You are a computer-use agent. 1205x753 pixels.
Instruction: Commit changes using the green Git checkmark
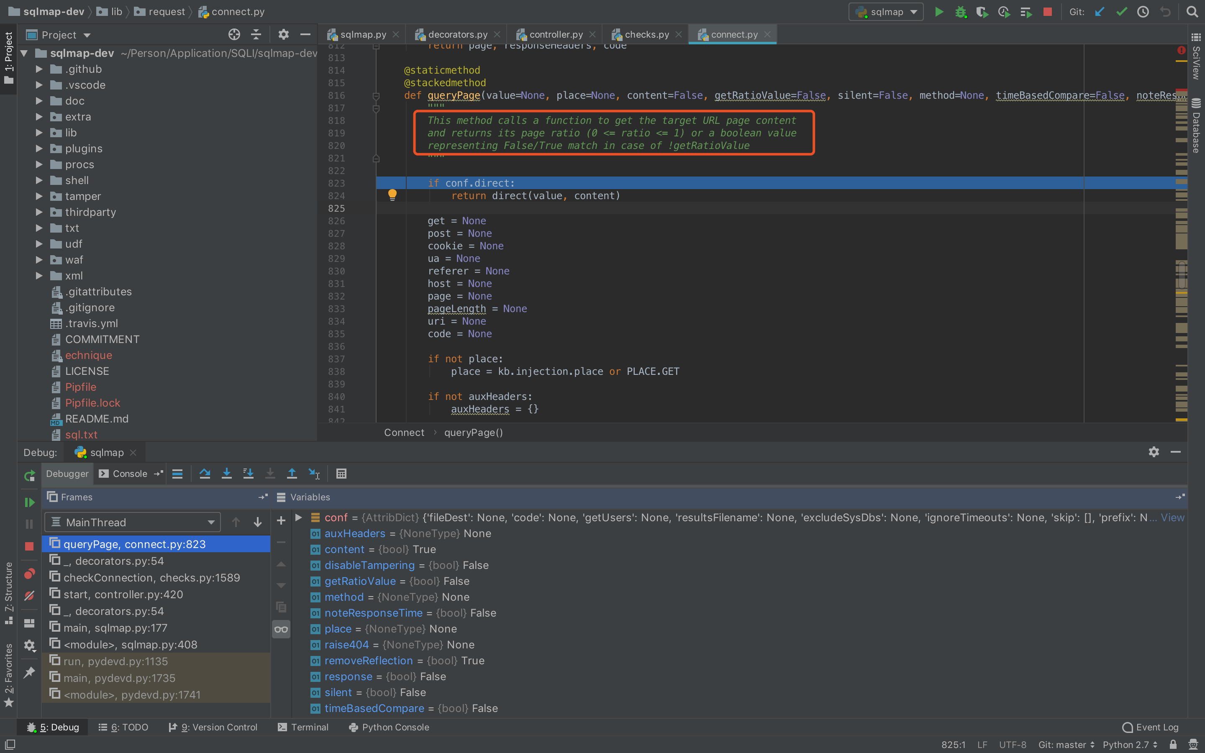coord(1121,11)
